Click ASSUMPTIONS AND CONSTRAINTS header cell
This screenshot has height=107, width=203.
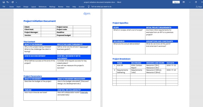(x=162, y=41)
